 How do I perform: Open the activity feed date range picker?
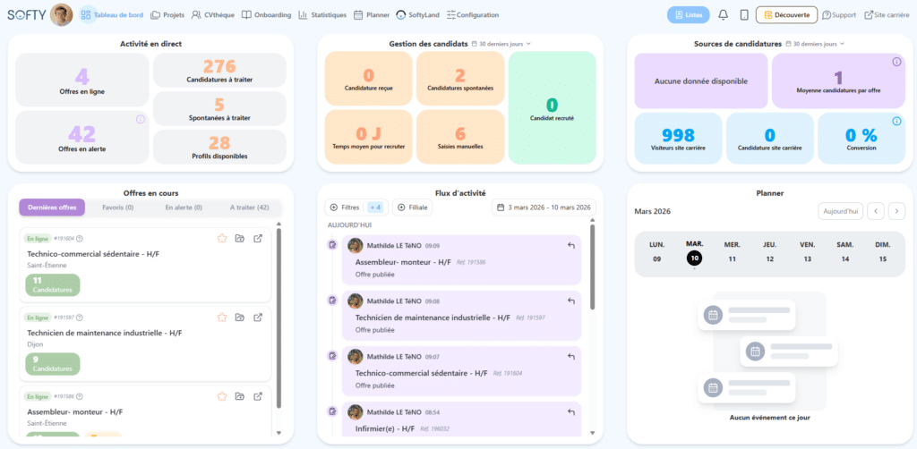(x=544, y=207)
